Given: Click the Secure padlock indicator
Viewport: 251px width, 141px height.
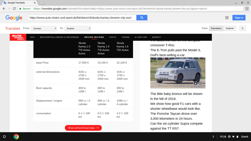Looking at the screenshot, I should tap(25, 9).
